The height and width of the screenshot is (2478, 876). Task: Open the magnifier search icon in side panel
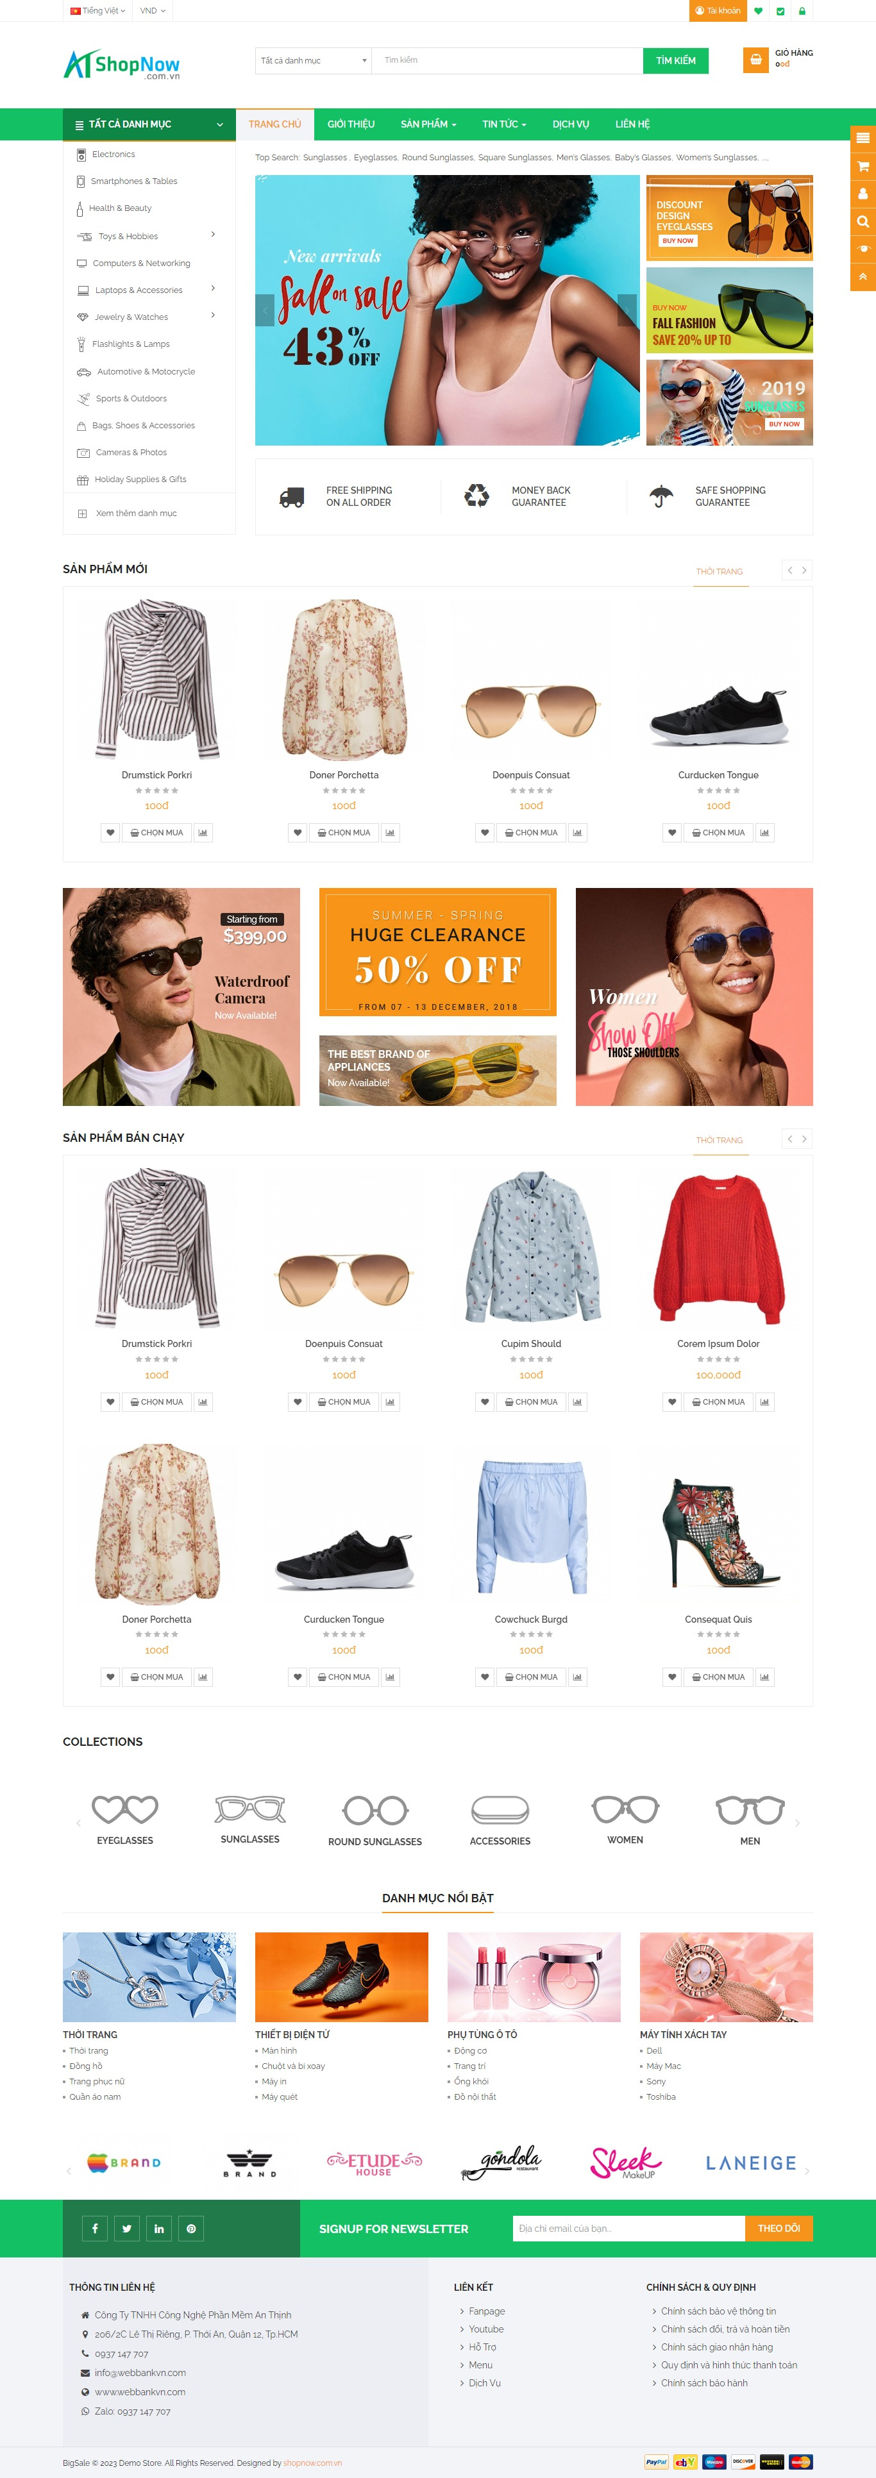863,221
